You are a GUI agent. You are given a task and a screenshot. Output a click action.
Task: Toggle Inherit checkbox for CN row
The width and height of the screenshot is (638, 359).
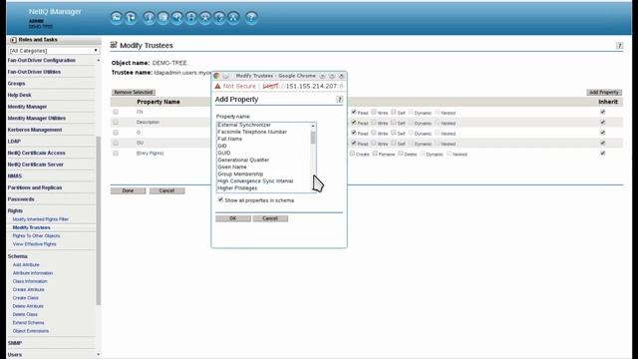(602, 112)
